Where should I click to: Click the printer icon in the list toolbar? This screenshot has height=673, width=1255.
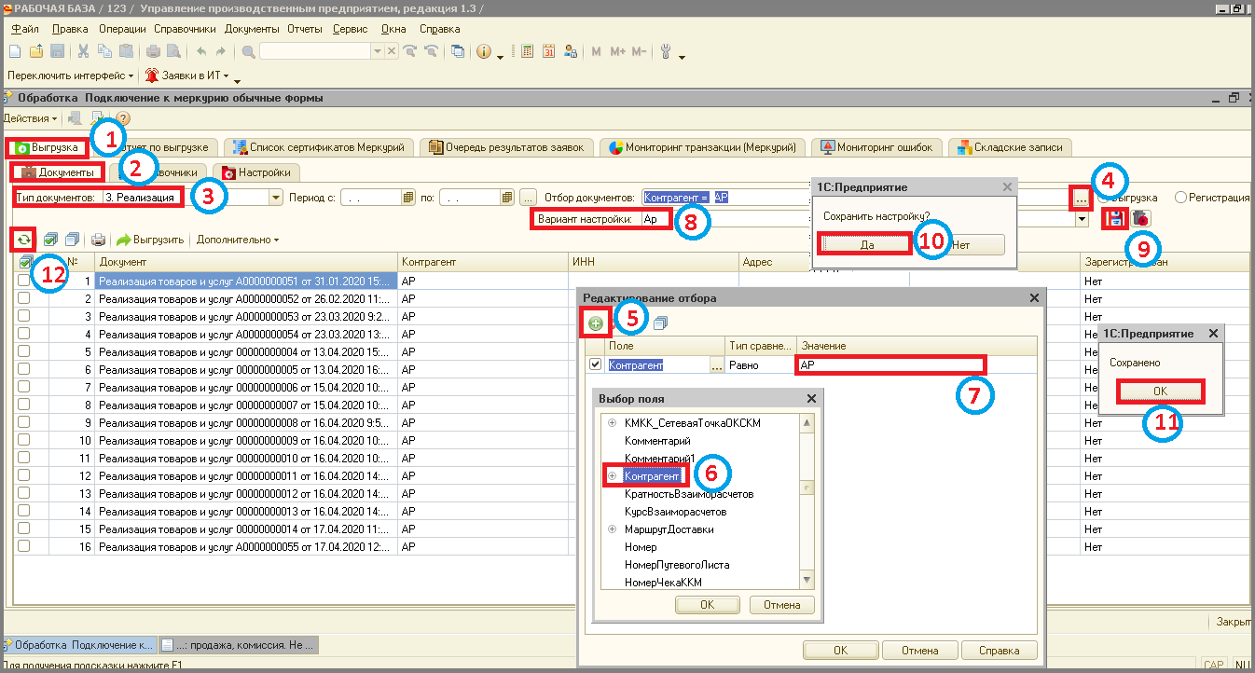(98, 240)
